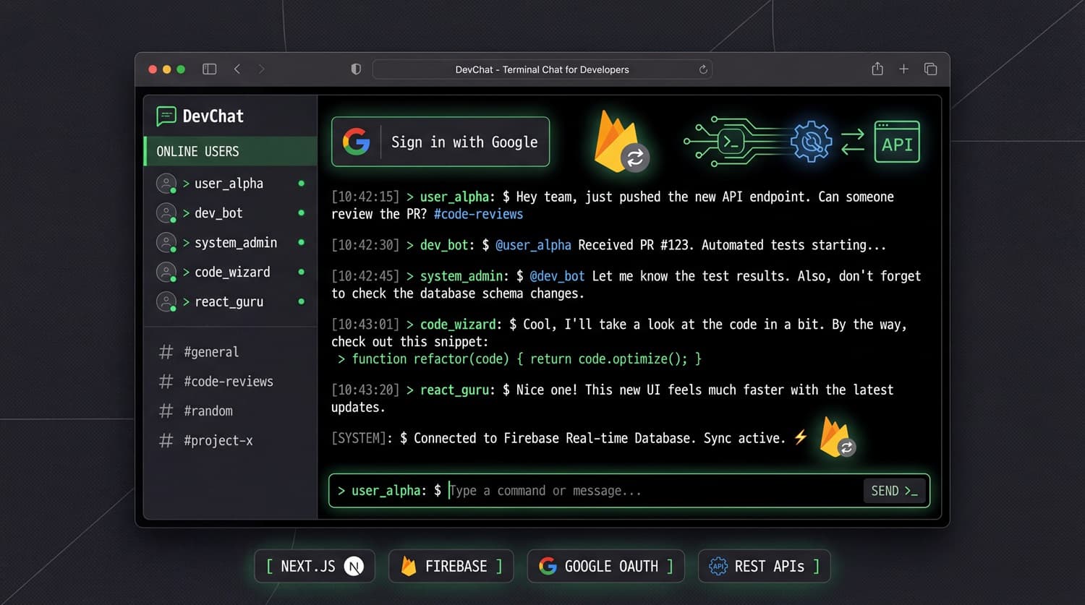Open the API browser window icon
The width and height of the screenshot is (1085, 605).
897,142
